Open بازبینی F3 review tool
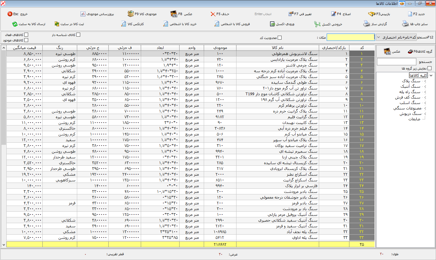The height and width of the screenshot is (260, 436). pyautogui.click(x=372, y=14)
